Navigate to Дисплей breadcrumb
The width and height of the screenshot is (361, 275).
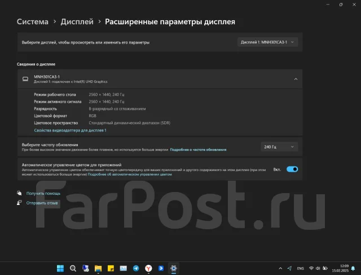pos(77,21)
